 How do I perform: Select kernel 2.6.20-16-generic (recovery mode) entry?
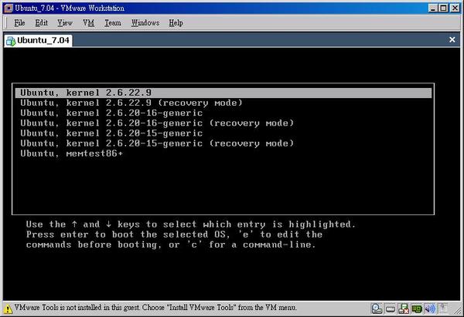point(223,123)
